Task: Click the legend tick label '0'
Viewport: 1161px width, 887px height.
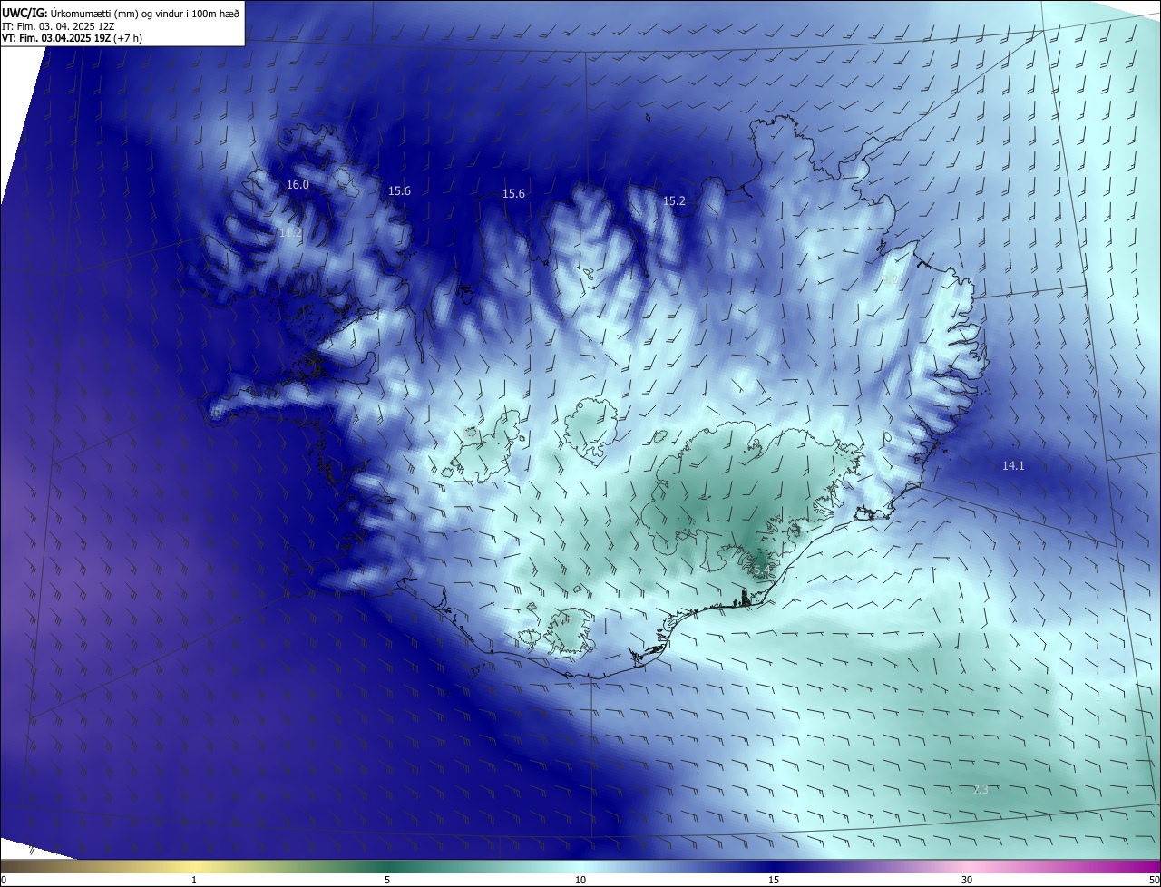Action: [3, 880]
